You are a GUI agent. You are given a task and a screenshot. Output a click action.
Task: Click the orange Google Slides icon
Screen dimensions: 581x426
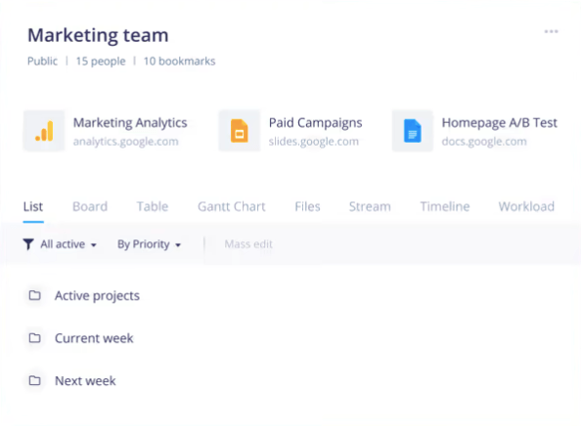coord(240,131)
